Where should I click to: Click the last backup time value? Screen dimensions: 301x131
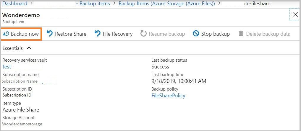pyautogui.click(x=179, y=81)
